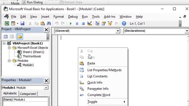Collapse the Modules folder node
Viewport: 189px width, 106px height.
tap(9, 61)
